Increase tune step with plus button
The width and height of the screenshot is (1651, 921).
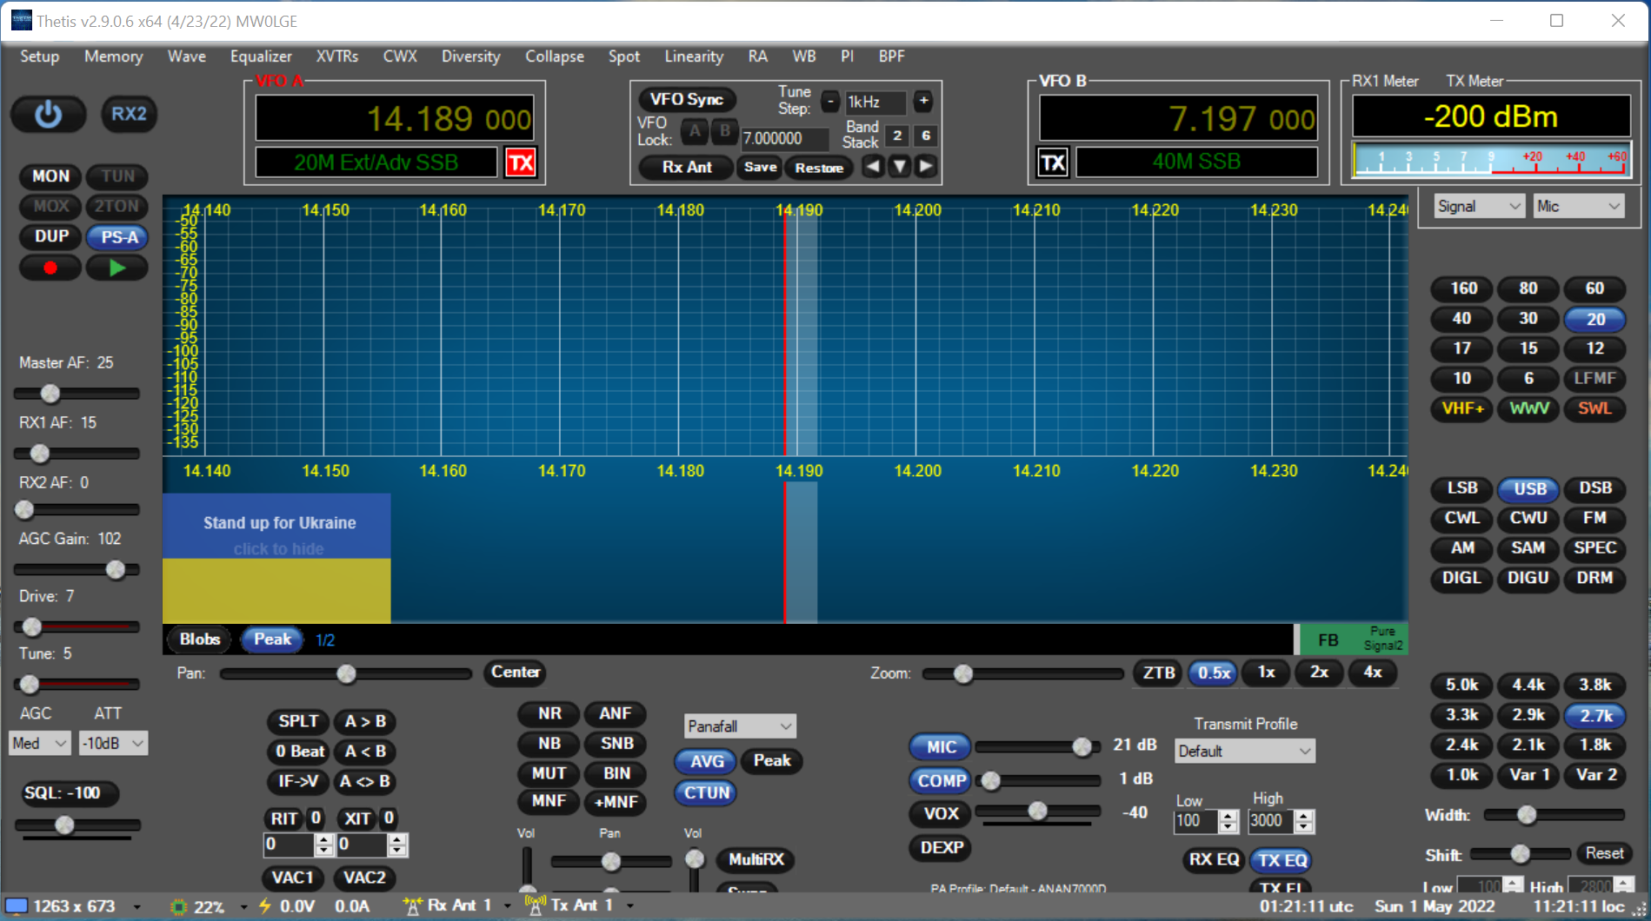click(923, 102)
